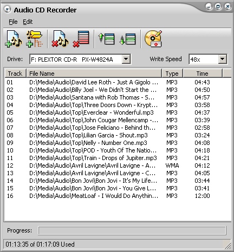This screenshot has height=252, width=234.
Task: Open the Edit menu
Action: tap(28, 22)
